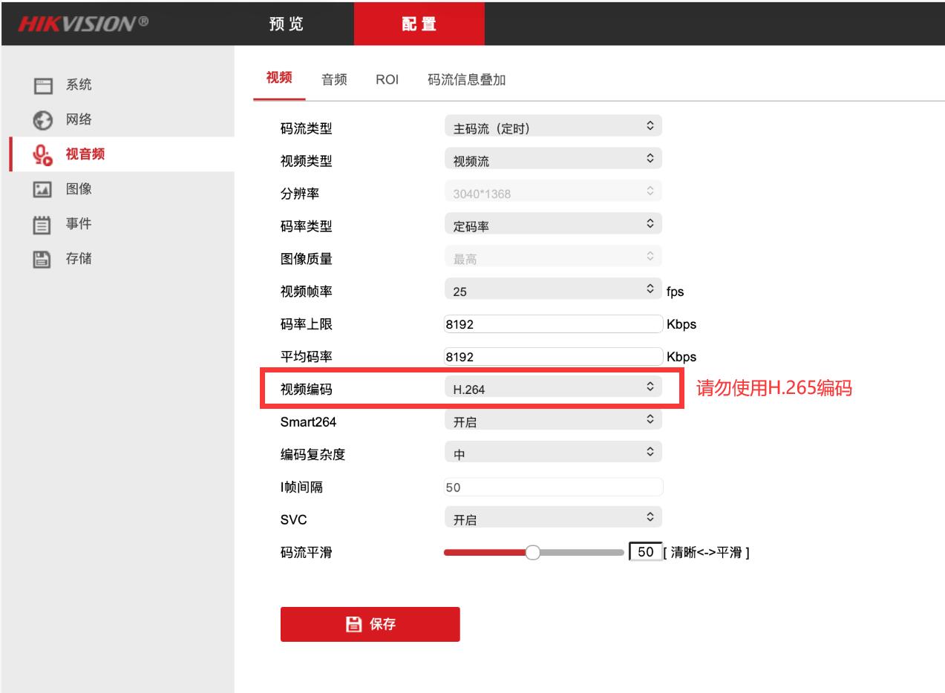This screenshot has height=693, width=945.
Task: Toggle the Smart264 enable dropdown
Action: point(552,421)
